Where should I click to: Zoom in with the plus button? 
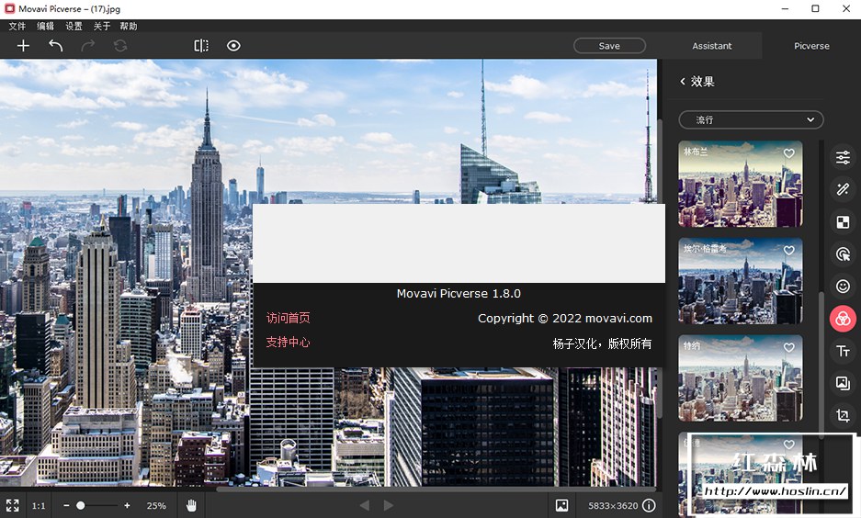pyautogui.click(x=127, y=506)
